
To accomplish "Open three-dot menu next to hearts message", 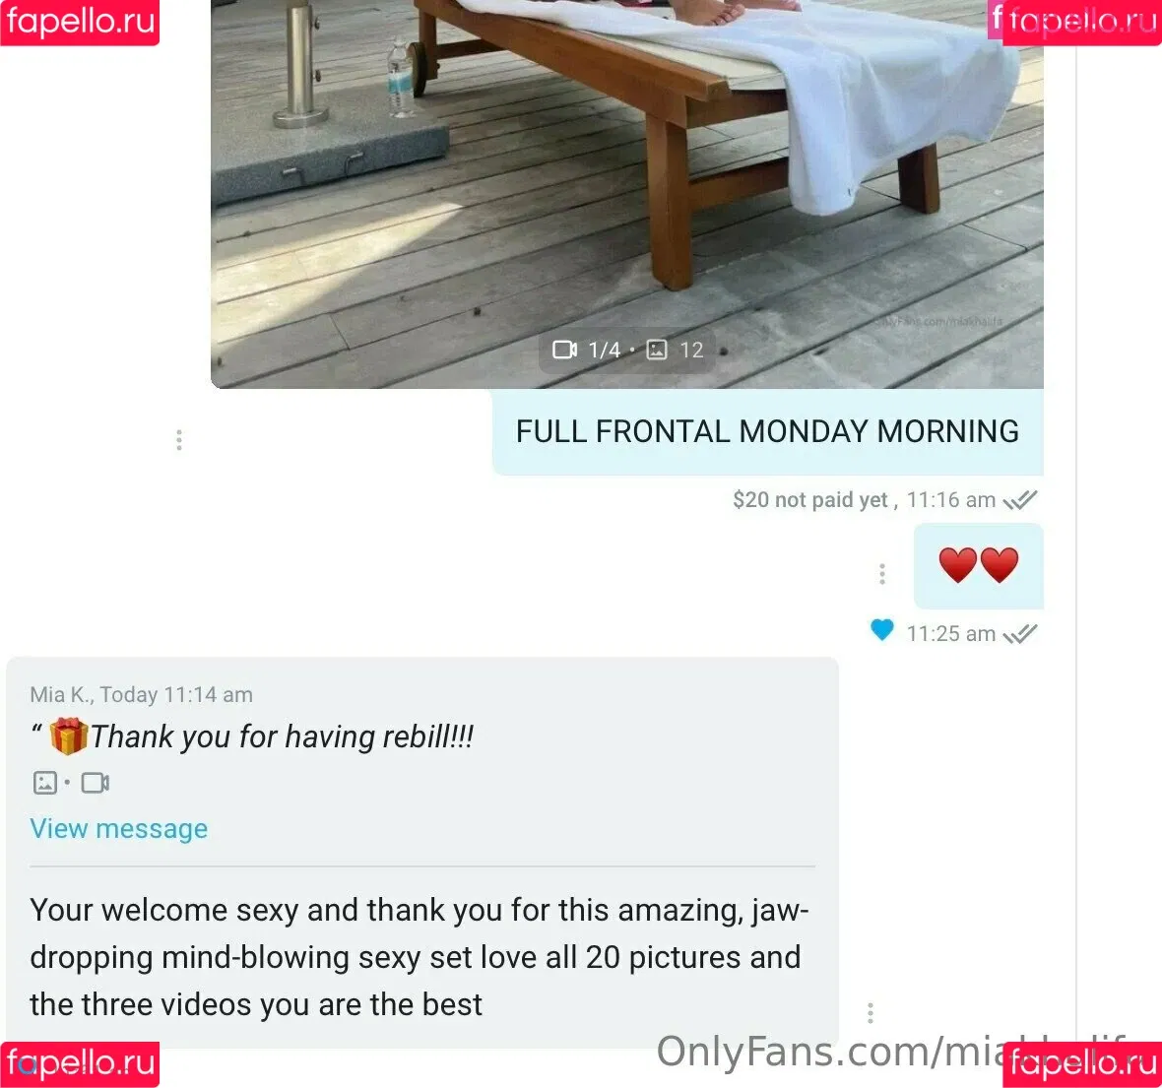I will [882, 574].
